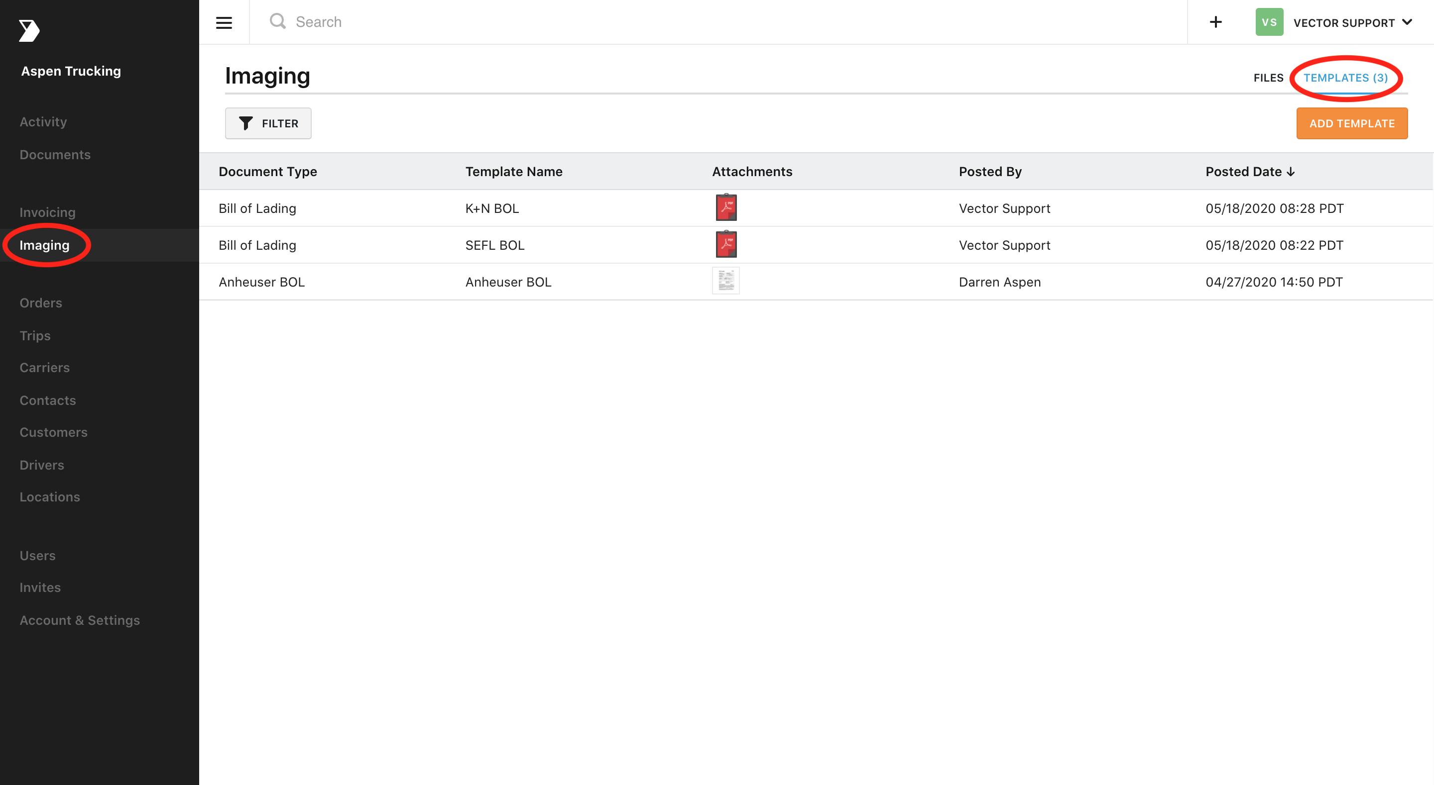The height and width of the screenshot is (785, 1434).
Task: Open K+N BOL PDF attachment
Action: [726, 207]
